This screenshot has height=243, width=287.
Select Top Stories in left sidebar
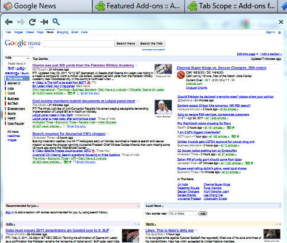tap(17, 78)
